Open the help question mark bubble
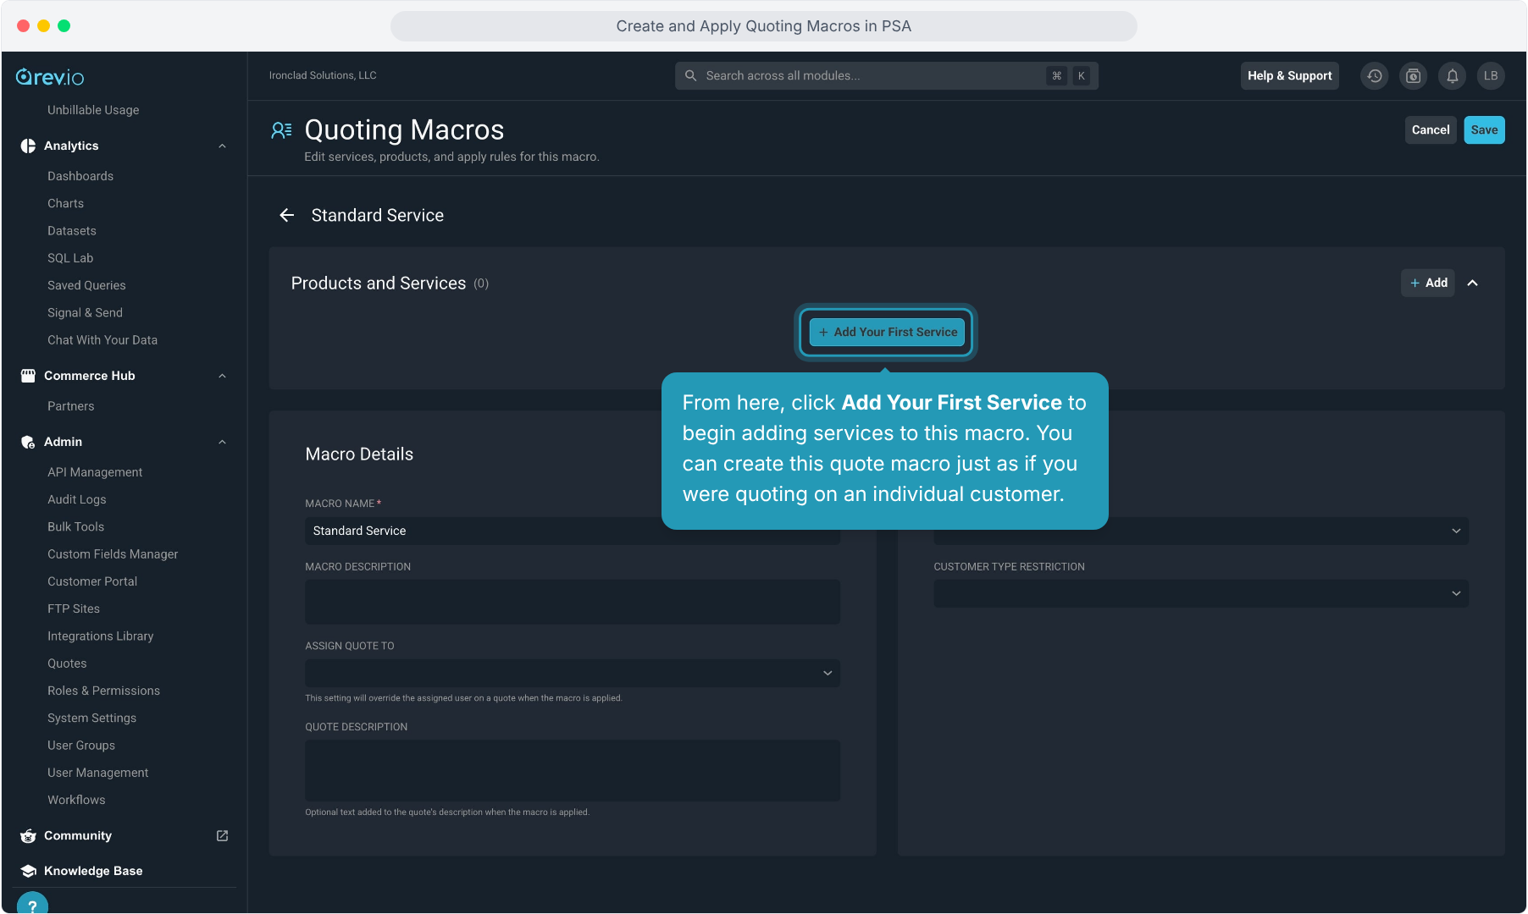The image size is (1528, 914). [32, 904]
